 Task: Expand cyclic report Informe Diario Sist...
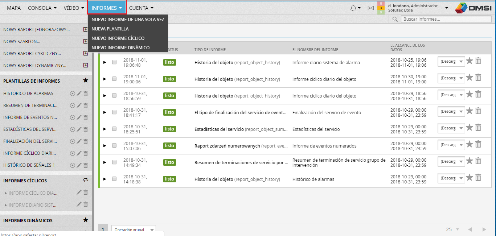pyautogui.click(x=5, y=205)
